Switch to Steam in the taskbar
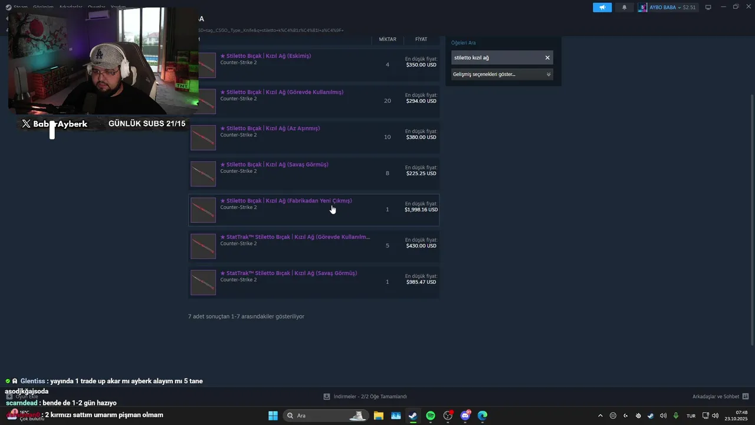This screenshot has width=755, height=425. pyautogui.click(x=413, y=416)
